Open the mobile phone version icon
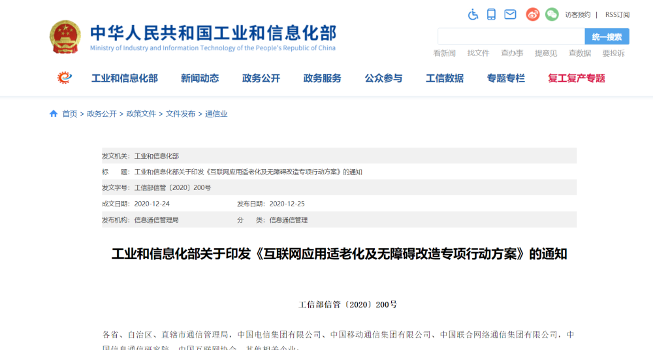Screen dimensions: 653x350 coord(492,14)
